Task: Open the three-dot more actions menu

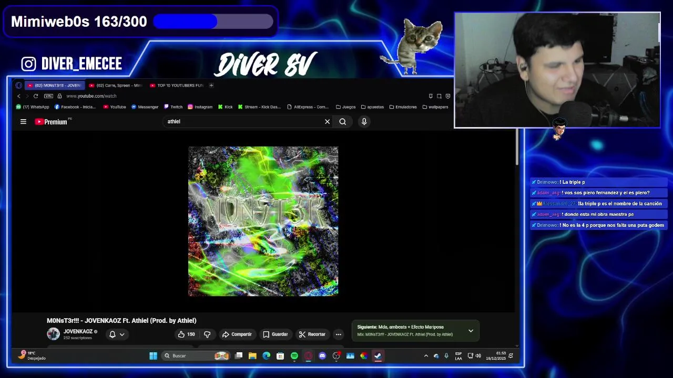Action: [339, 334]
